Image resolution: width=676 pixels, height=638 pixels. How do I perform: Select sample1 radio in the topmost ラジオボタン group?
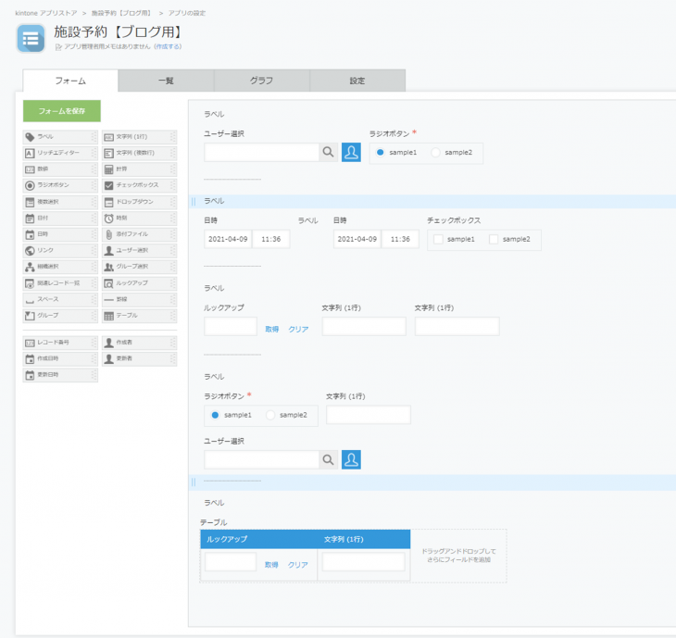[x=380, y=152]
